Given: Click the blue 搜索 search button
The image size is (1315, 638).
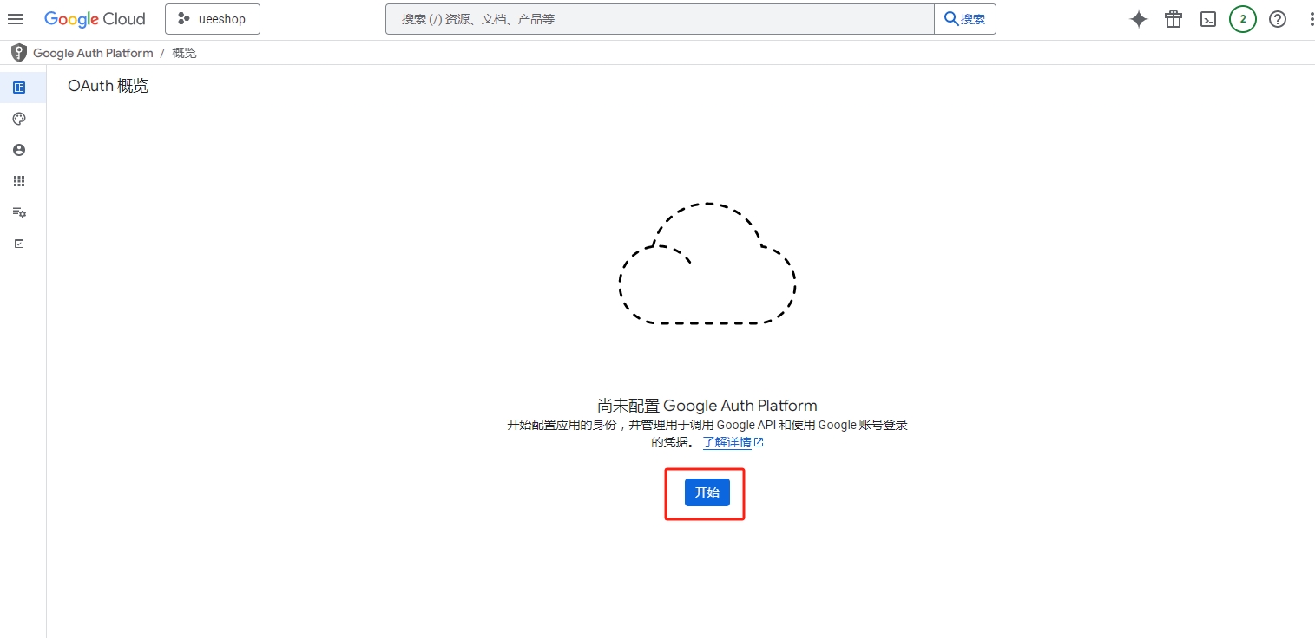Looking at the screenshot, I should point(964,19).
